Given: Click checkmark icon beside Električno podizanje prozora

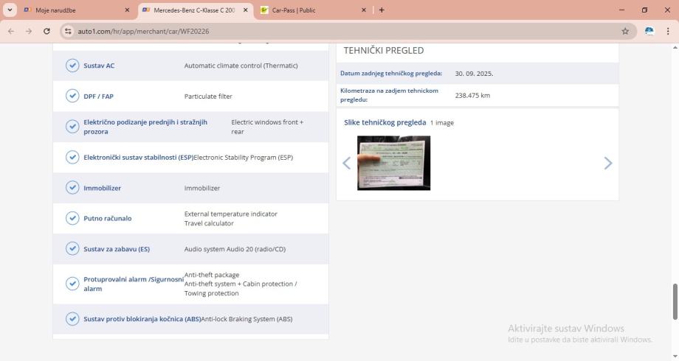Looking at the screenshot, I should pyautogui.click(x=72, y=127).
